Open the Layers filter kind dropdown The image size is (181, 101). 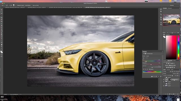[x=166, y=72]
